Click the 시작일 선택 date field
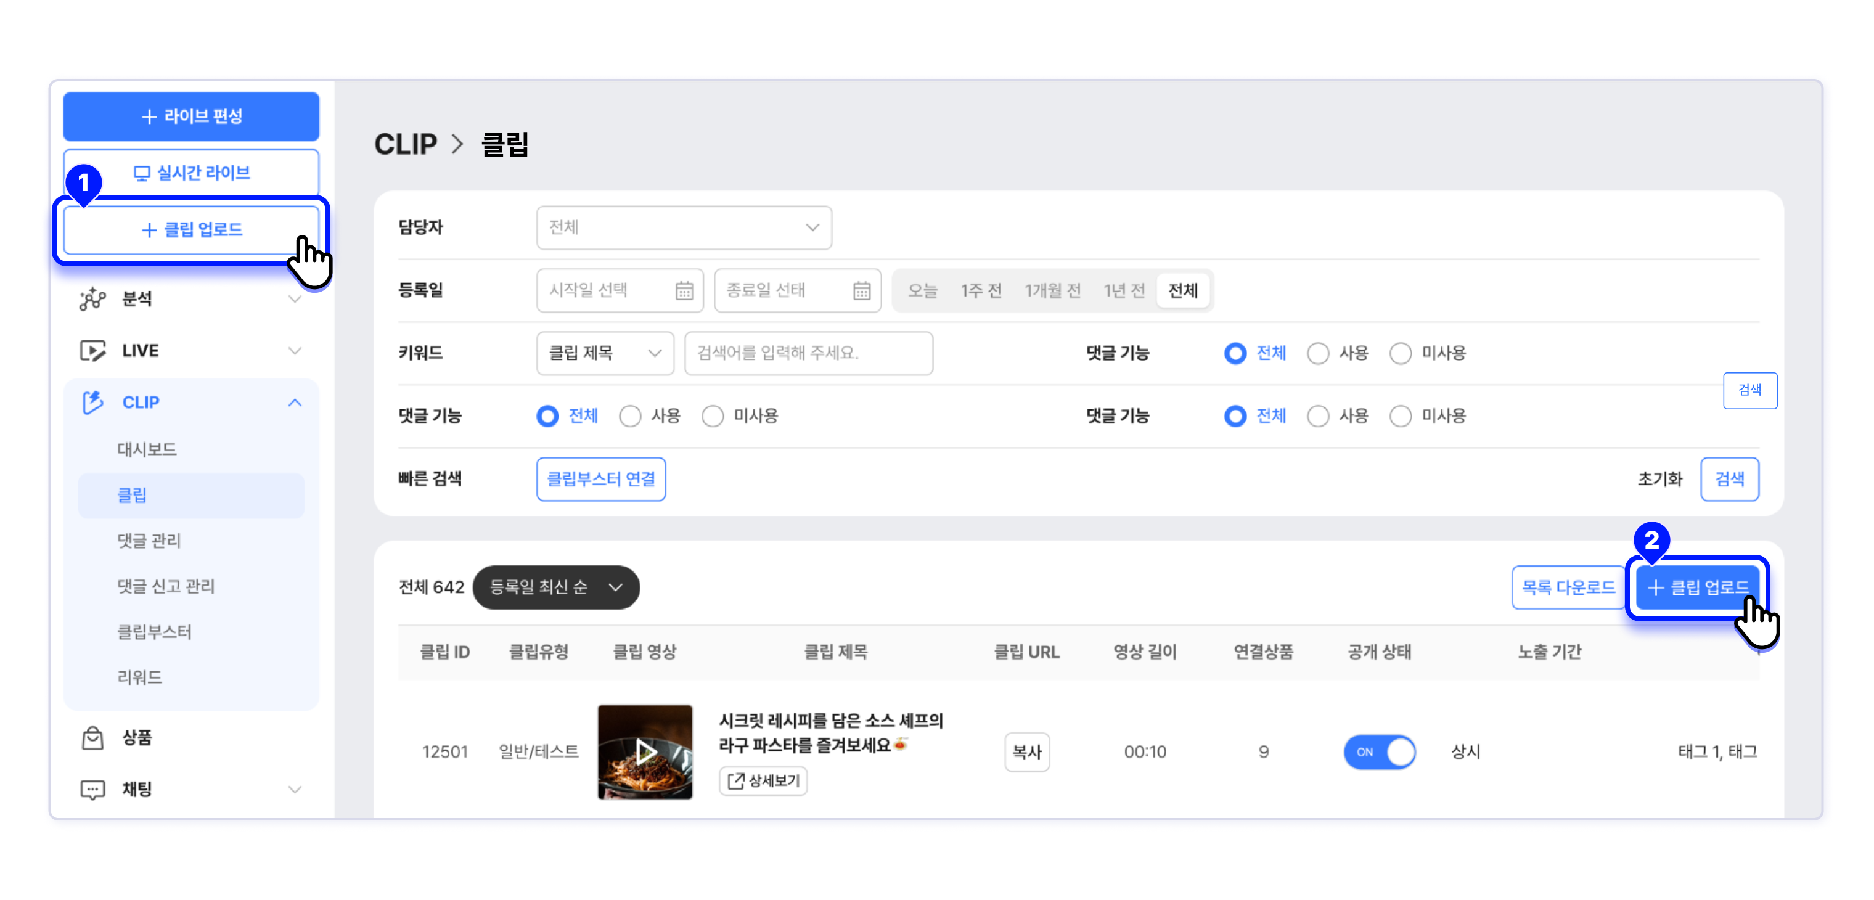Viewport: 1874px width, 900px height. pos(620,291)
